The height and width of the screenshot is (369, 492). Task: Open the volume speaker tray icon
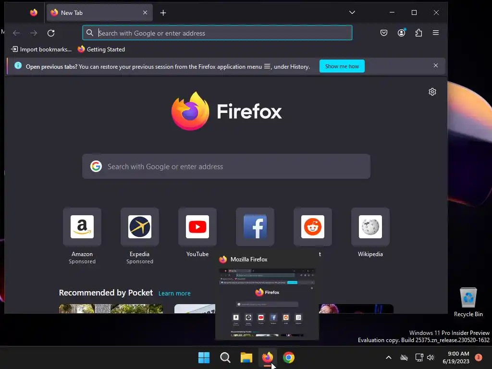click(430, 357)
